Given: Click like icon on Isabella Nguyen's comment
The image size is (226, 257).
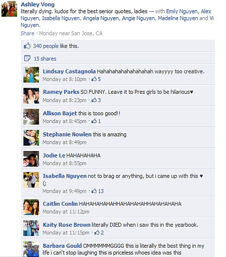Looking at the screenshot, I should pos(94,191).
